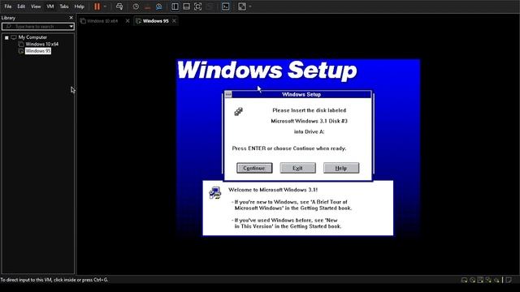
Task: Open the View menu
Action: (36, 6)
